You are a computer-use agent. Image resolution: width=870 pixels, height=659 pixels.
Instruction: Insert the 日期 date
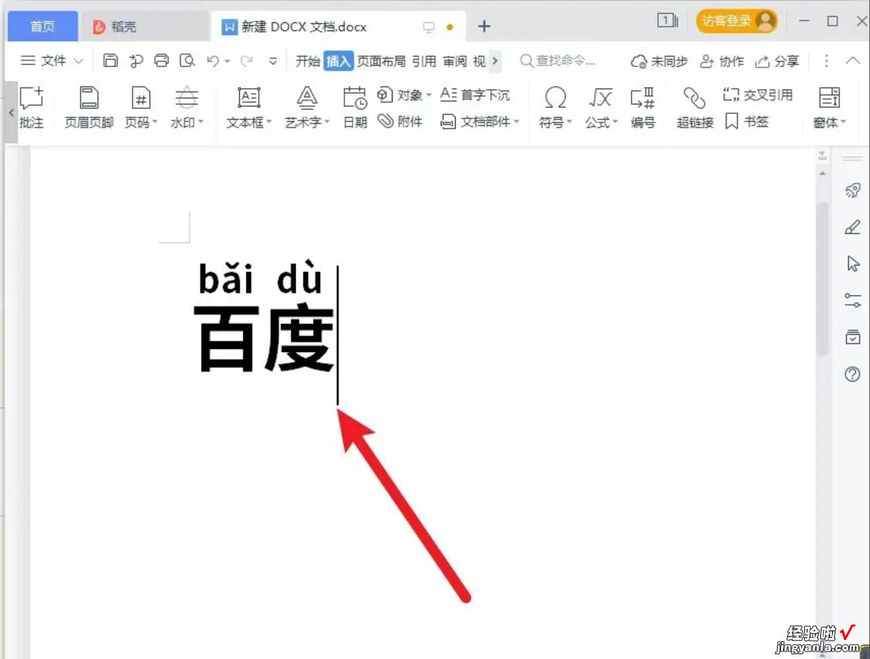coord(355,107)
